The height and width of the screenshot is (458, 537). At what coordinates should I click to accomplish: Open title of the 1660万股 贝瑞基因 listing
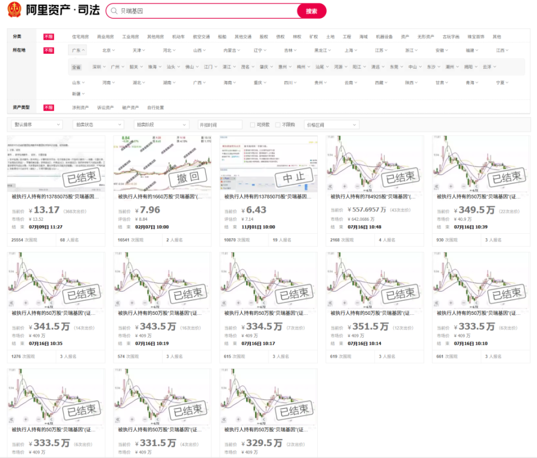click(160, 196)
